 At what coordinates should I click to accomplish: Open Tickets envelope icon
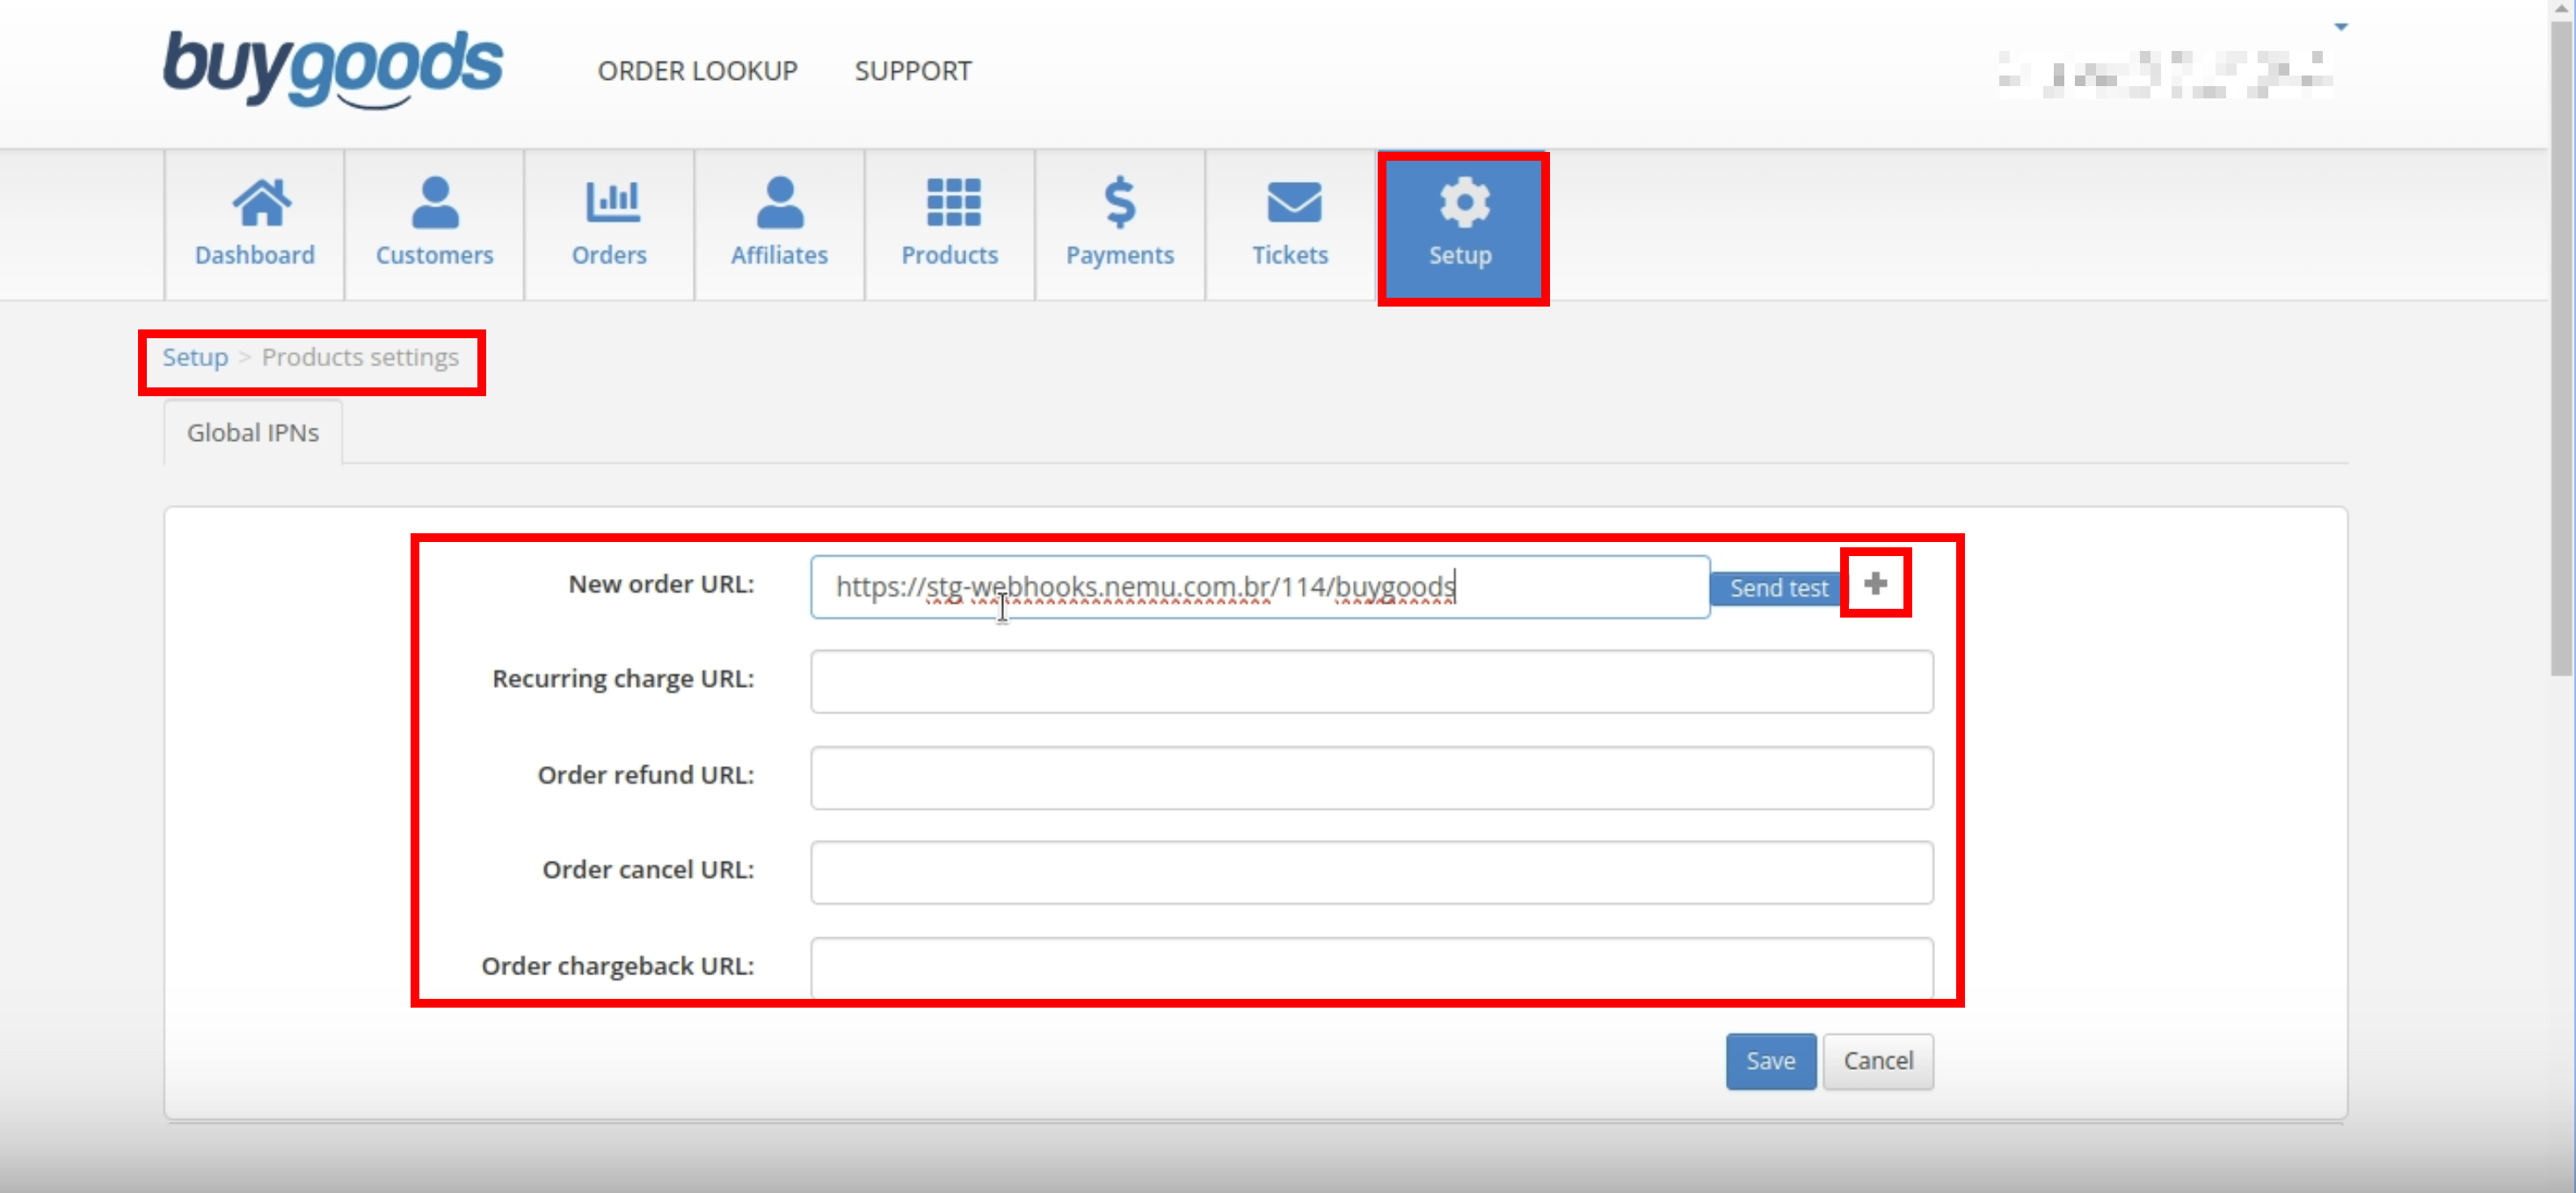pos(1293,203)
